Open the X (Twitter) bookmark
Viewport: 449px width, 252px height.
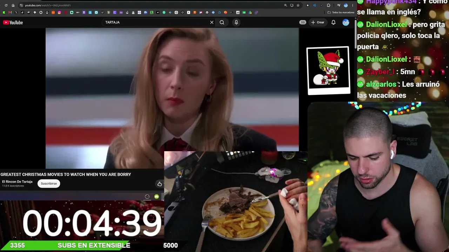coord(16,12)
